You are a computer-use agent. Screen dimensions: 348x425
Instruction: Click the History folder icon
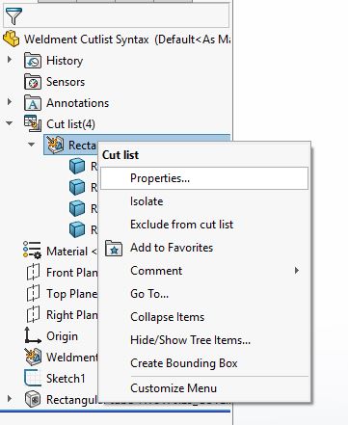click(x=33, y=61)
